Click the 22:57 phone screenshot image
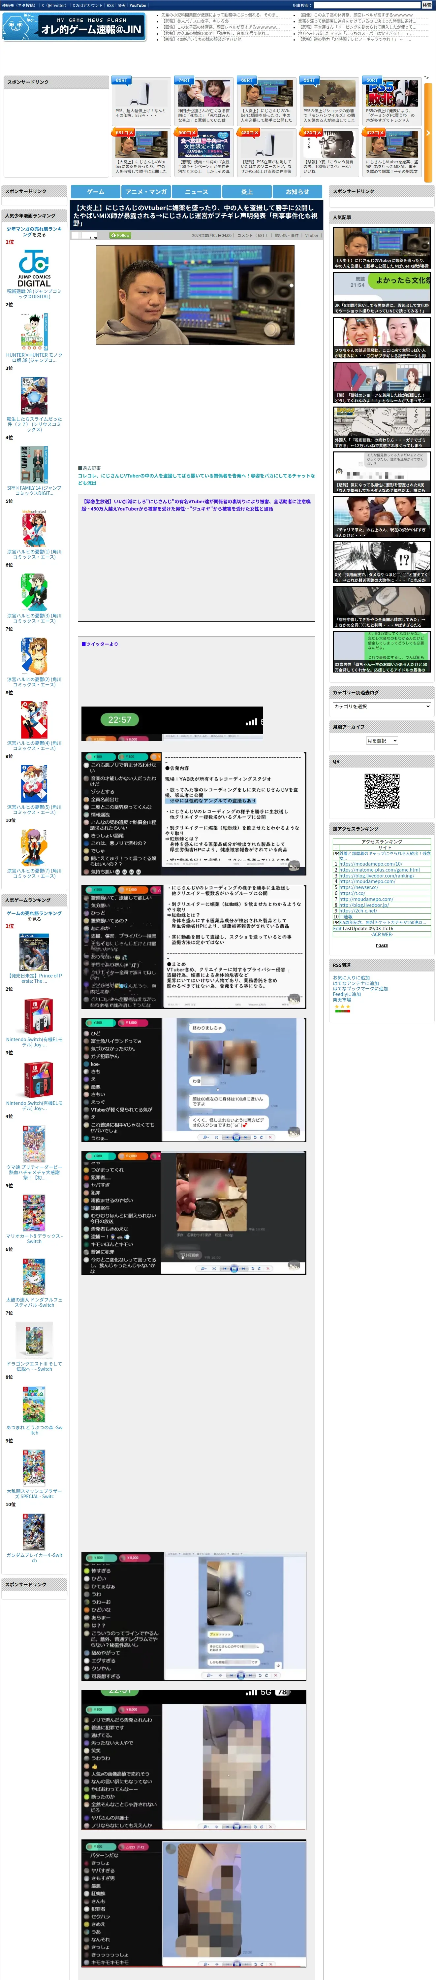 click(x=172, y=723)
